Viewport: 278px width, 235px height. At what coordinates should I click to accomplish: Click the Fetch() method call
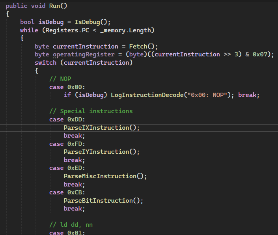click(x=142, y=47)
